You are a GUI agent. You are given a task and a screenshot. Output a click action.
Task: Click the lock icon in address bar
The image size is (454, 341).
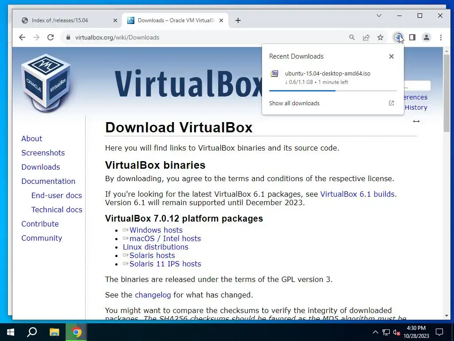(x=68, y=37)
